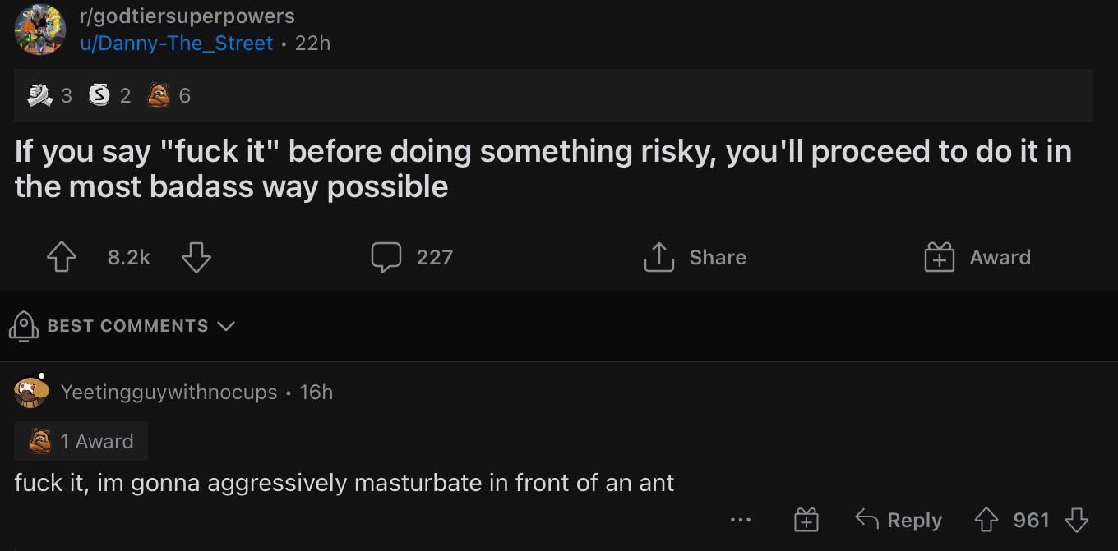Reply to the ant comment

point(899,520)
